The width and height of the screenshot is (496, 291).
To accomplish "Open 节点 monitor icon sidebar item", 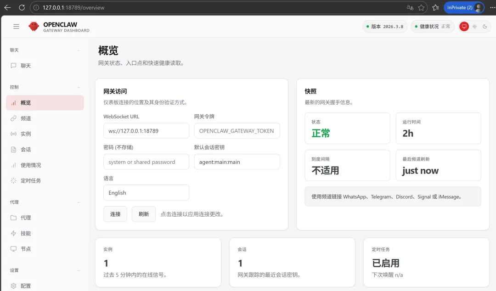I will click(45, 249).
